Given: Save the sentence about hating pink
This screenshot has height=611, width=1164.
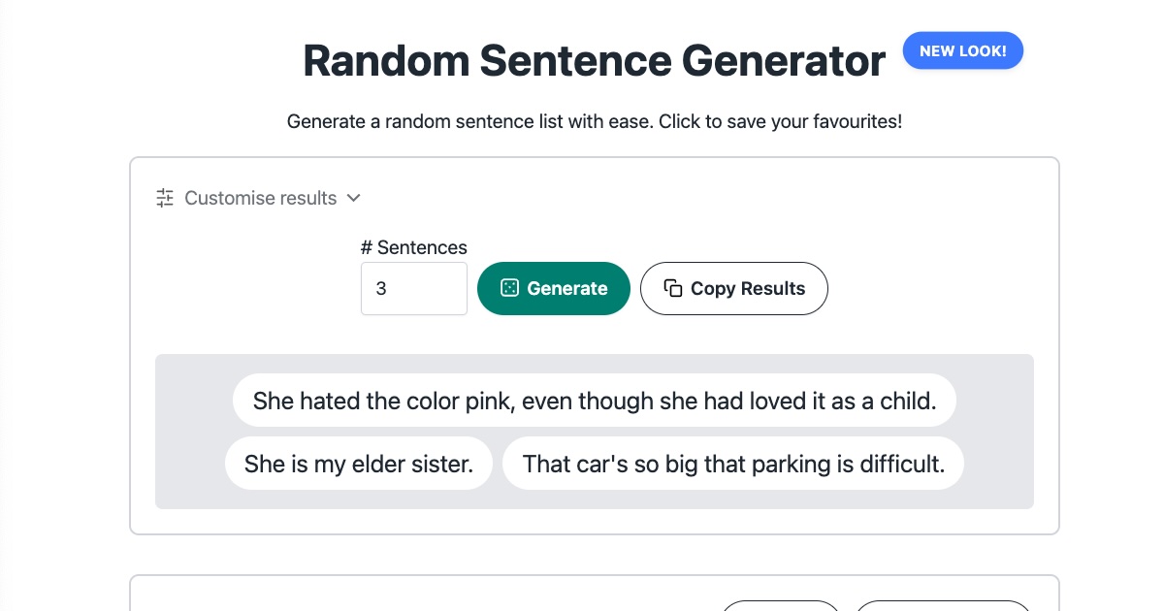Looking at the screenshot, I should 594,401.
